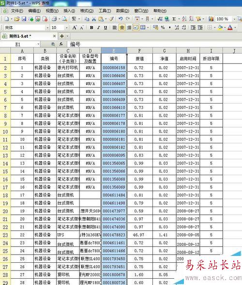Open the 数据(D) menu

pyautogui.click(x=122, y=11)
